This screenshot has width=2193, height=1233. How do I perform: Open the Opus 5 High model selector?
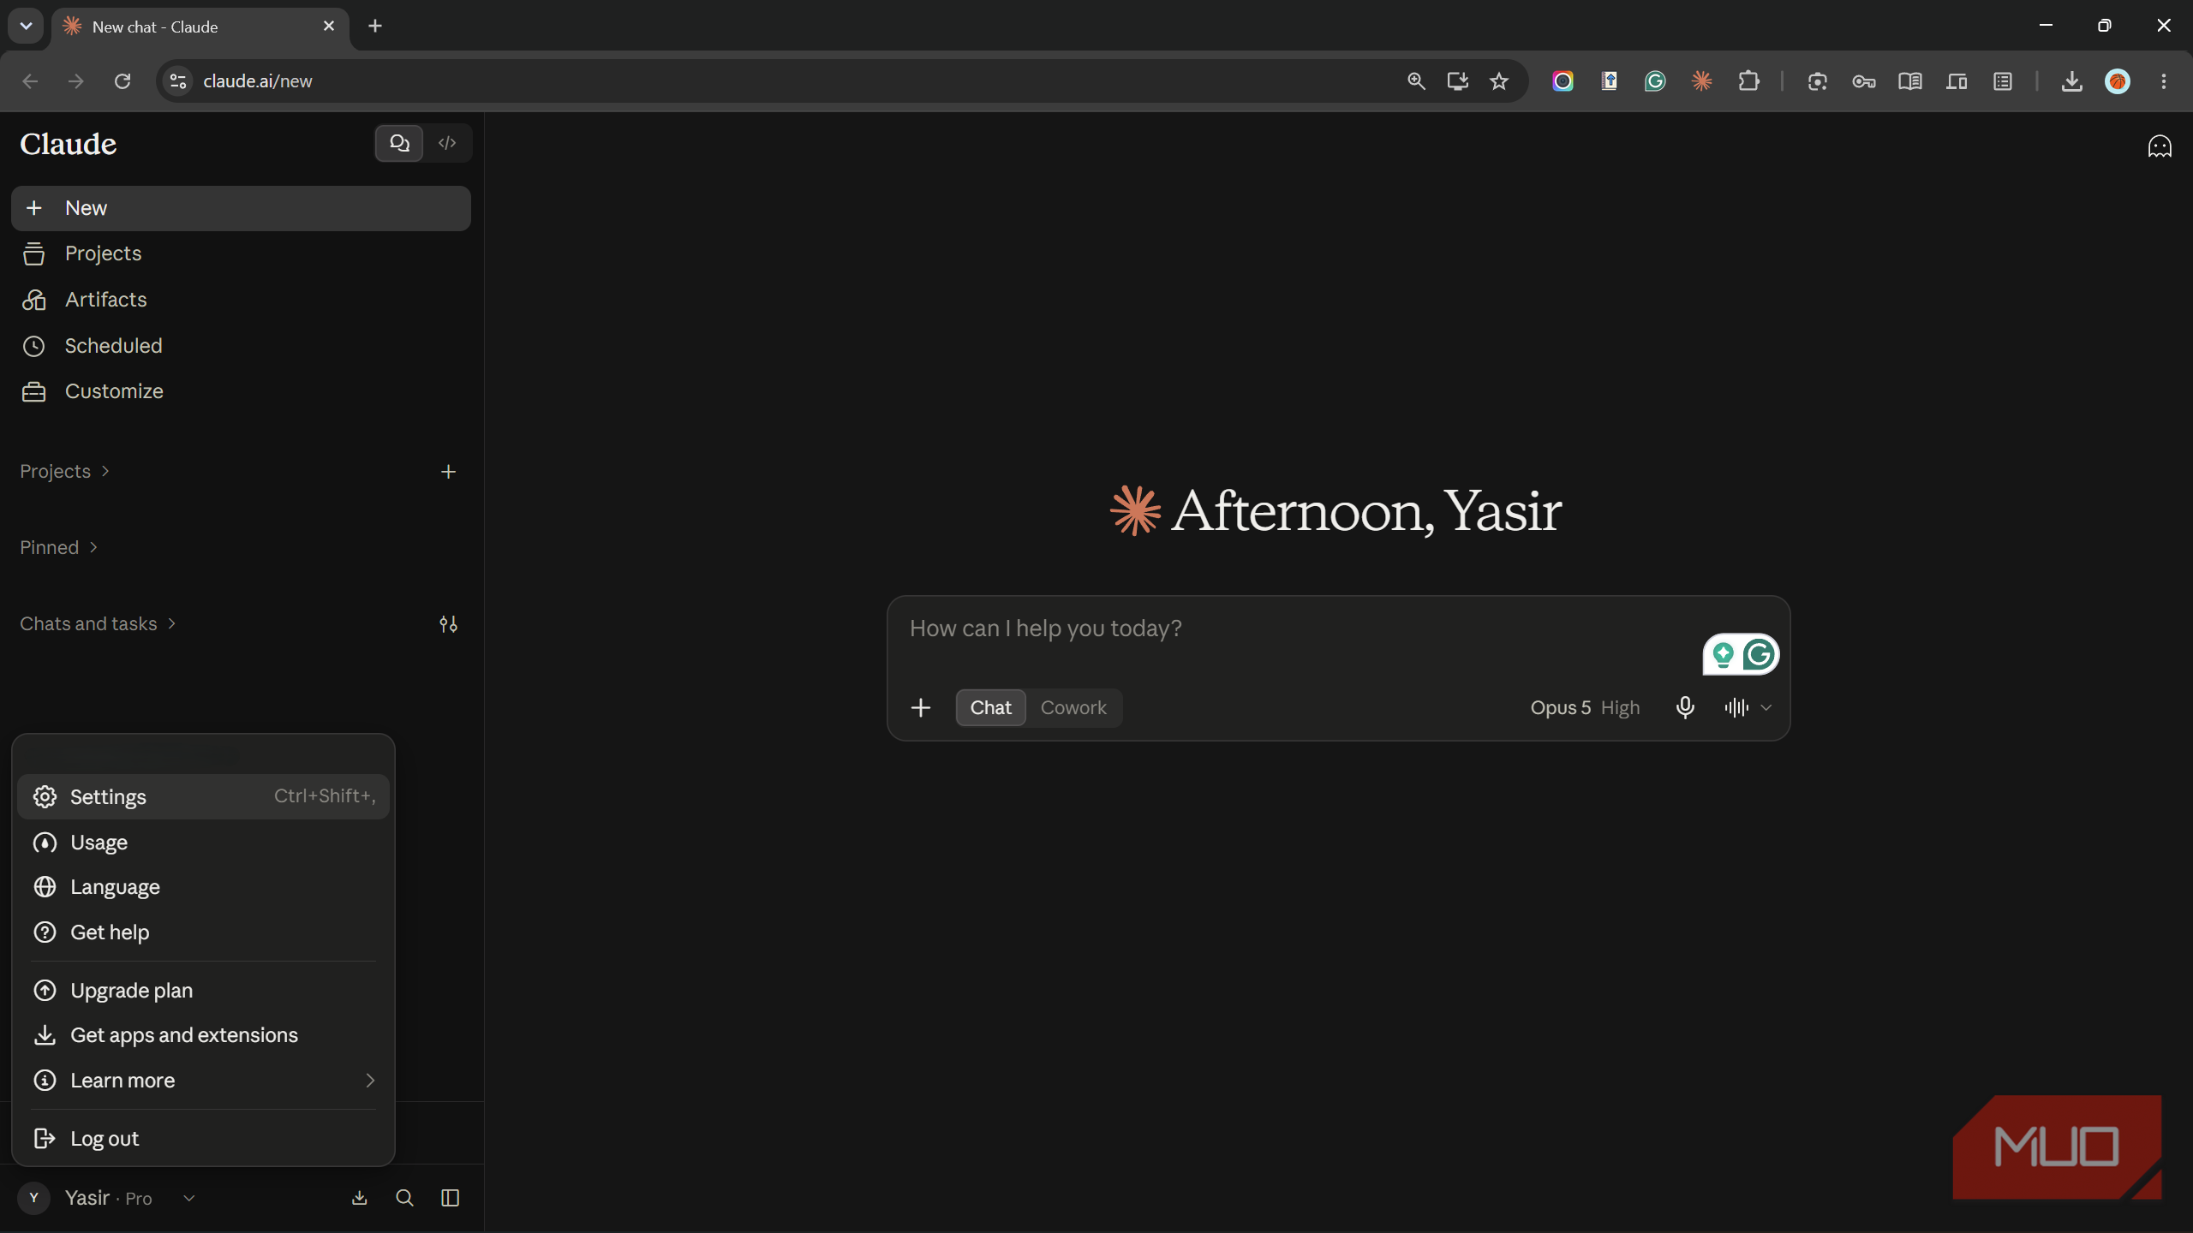pos(1585,708)
